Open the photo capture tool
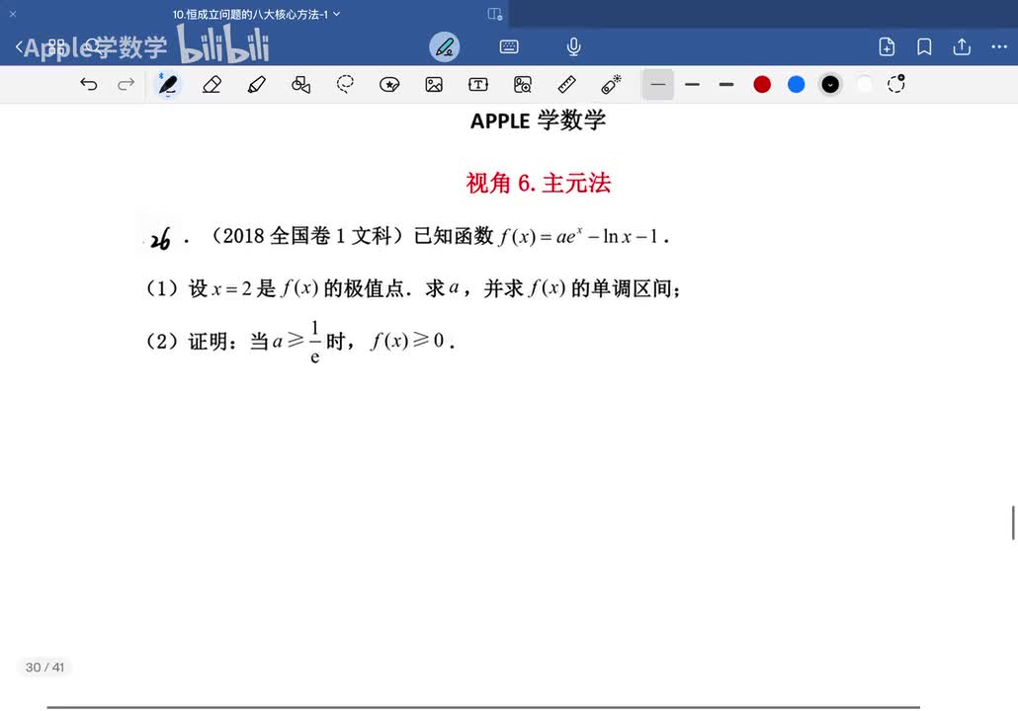1018x711 pixels. 523,84
